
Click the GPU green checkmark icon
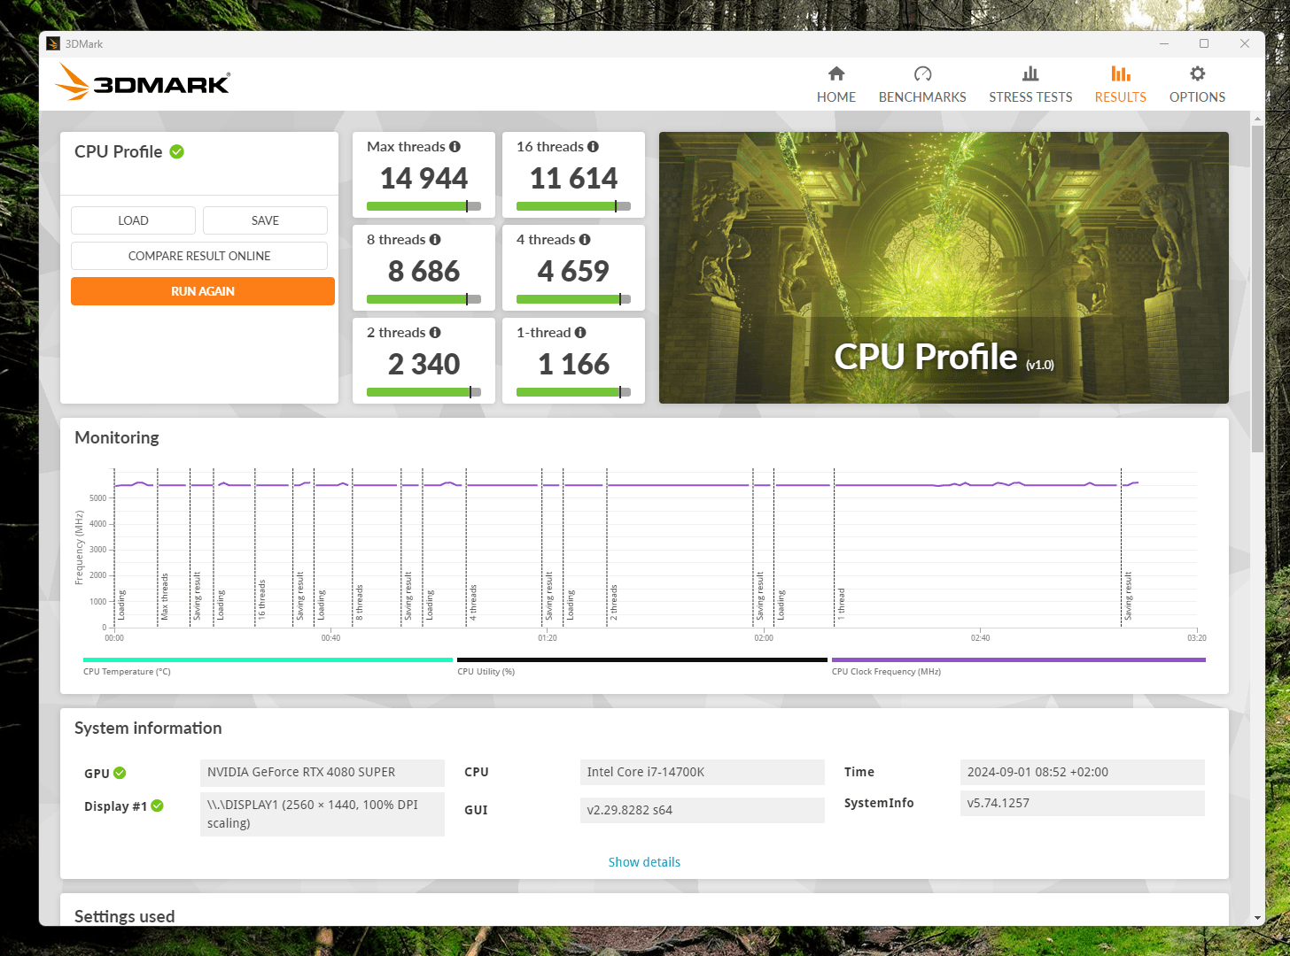tap(120, 773)
